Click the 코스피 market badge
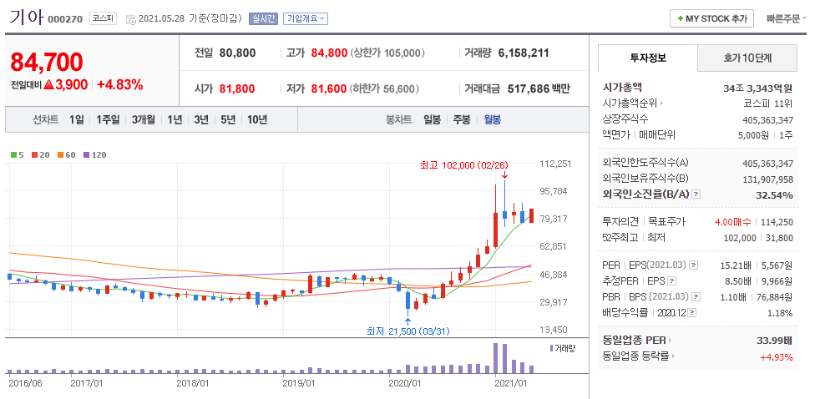This screenshot has height=399, width=815. 103,18
